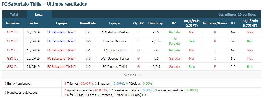
Task: Click GEO D1 tournament in last row
Action: [x=12, y=67]
